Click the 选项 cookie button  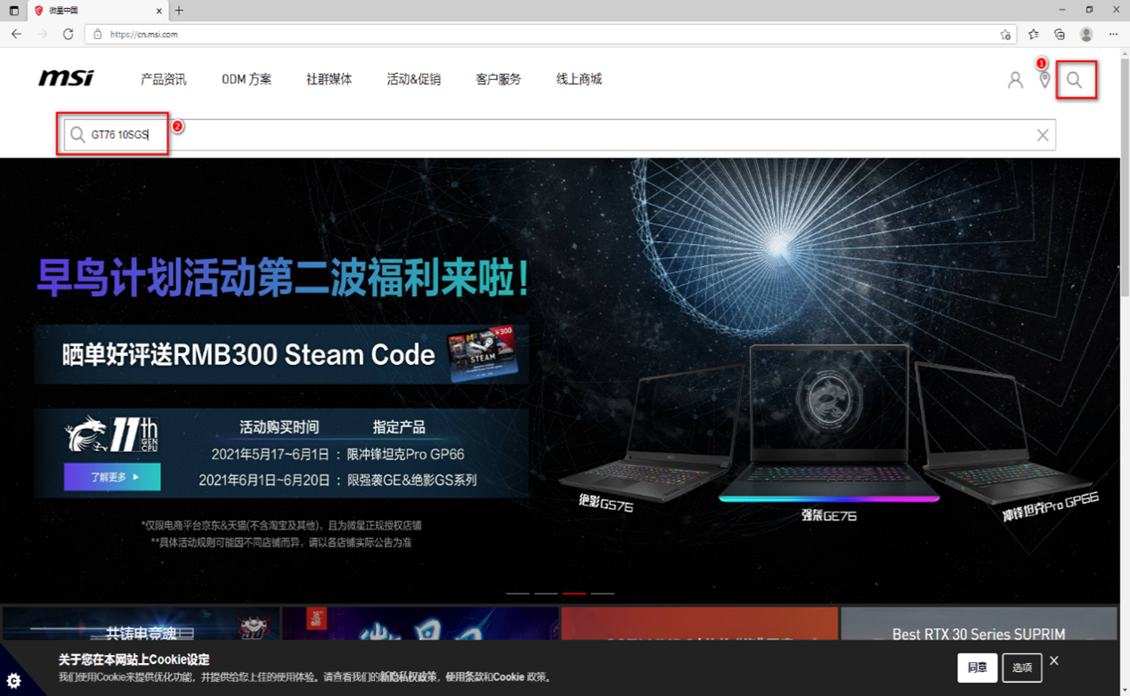[x=1021, y=668]
